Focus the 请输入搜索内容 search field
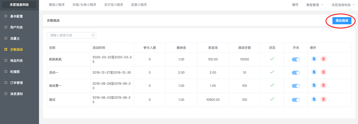Screen dimensions: 358x124 click(71, 35)
